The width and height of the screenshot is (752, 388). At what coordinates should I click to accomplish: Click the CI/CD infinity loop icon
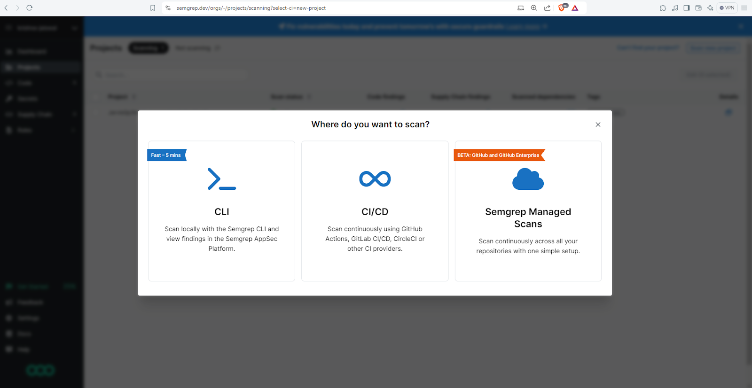[x=375, y=179]
